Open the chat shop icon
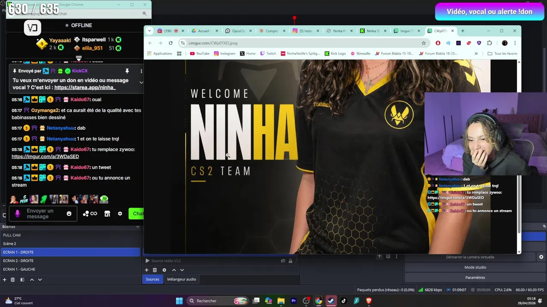 [107, 214]
